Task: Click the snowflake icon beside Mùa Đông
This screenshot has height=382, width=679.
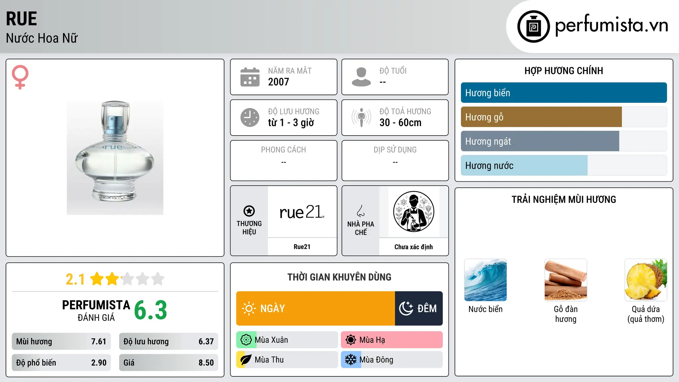Action: coord(351,360)
